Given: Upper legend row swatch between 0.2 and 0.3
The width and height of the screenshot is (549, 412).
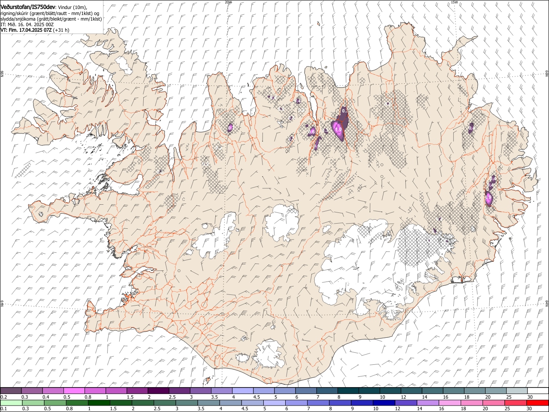Looking at the screenshot, I should (x=11, y=391).
